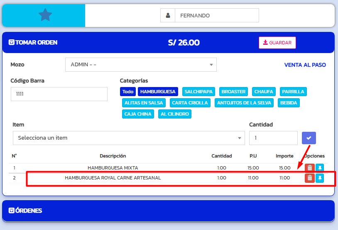Pin the Hamburguesa Royal Carne Artesanal row
The image size is (338, 230).
coord(320,178)
